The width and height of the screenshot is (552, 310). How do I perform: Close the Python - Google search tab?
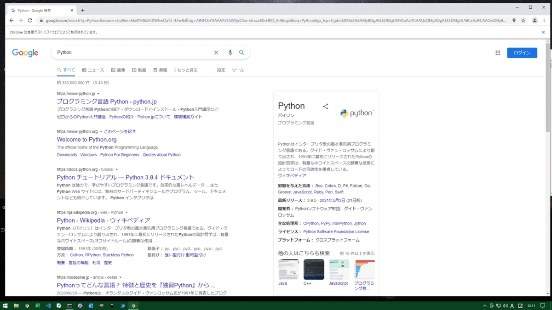(73, 10)
